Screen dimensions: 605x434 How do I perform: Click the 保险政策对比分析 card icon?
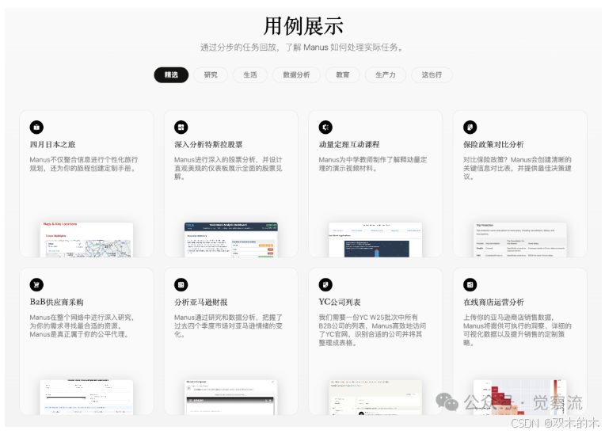click(x=470, y=127)
